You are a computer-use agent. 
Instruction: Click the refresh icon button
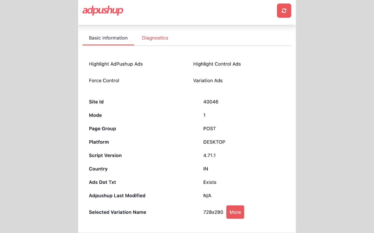[x=284, y=10]
